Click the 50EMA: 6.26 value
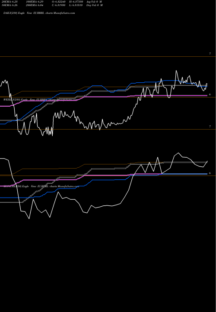Image resolution: width=216 pixels, height=312 pixels. coord(10,5)
